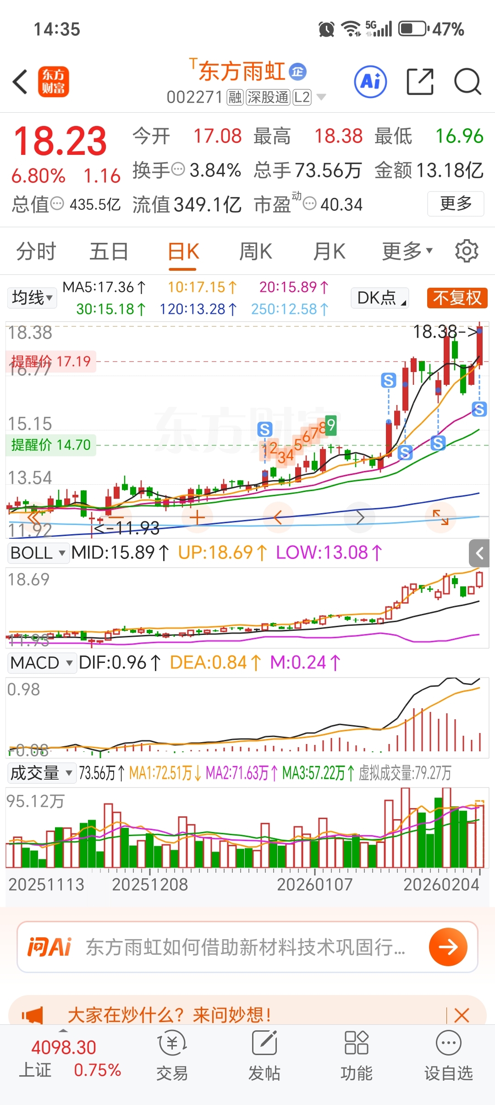Viewport: 495px width, 1105px height.
Task: Tap the 大家在炒什么 banner text
Action: point(170,1015)
